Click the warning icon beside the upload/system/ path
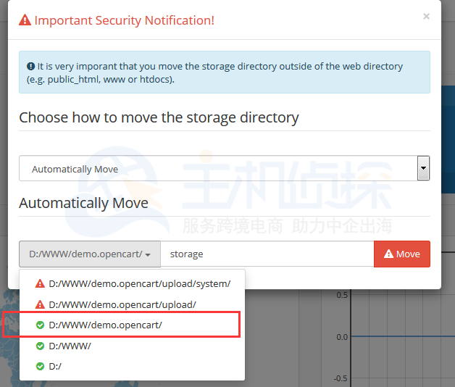The width and height of the screenshot is (455, 387). point(40,283)
